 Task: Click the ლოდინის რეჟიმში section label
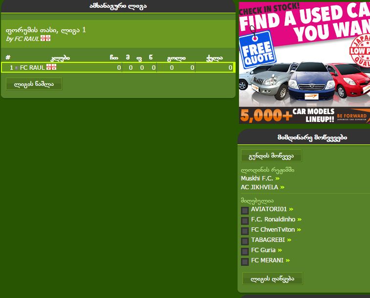tap(267, 170)
